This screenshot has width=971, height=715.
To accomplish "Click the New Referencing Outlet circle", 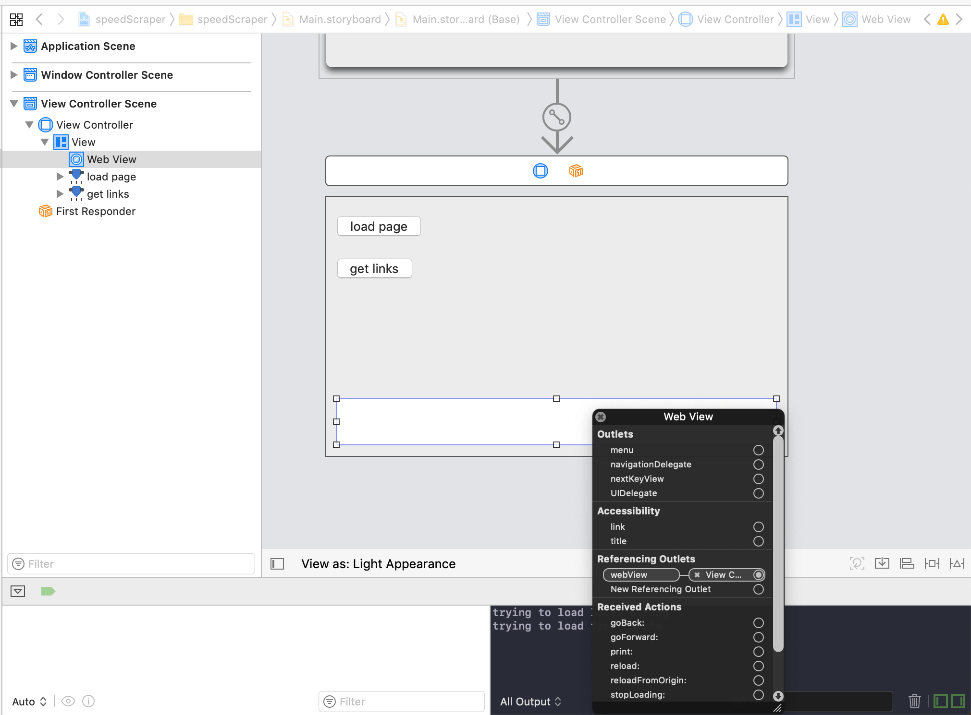I will pyautogui.click(x=758, y=589).
